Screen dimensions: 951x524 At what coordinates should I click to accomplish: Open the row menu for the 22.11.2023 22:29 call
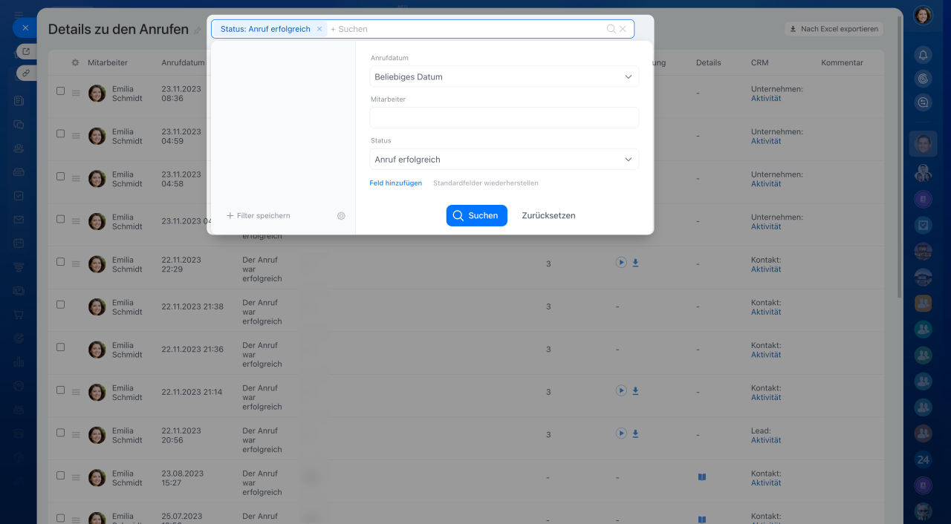tap(75, 264)
